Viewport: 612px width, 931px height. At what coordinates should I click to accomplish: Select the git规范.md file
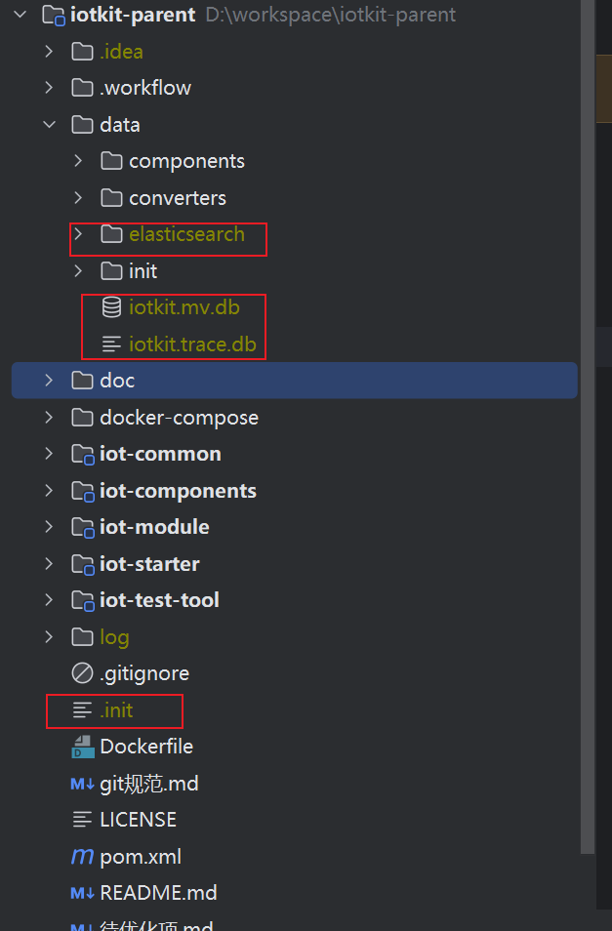tap(148, 784)
